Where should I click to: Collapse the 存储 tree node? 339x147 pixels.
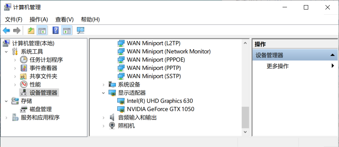pyautogui.click(x=7, y=101)
